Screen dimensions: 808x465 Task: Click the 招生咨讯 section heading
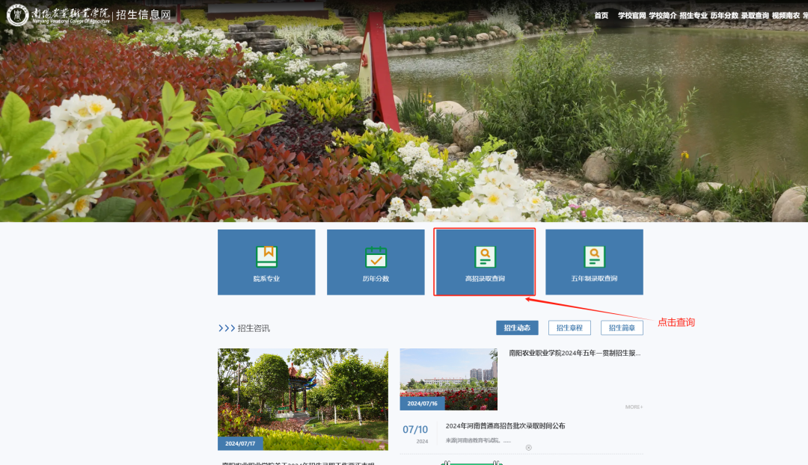point(254,328)
